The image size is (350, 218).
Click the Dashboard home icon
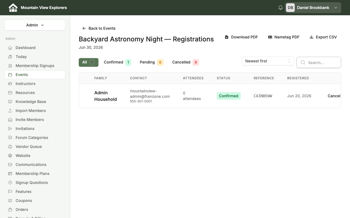point(10,48)
